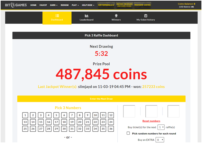Image resolution: width=202 pixels, height=143 pixels.
Task: Open the Buy an EXTRA dropdown
Action: coord(160,140)
